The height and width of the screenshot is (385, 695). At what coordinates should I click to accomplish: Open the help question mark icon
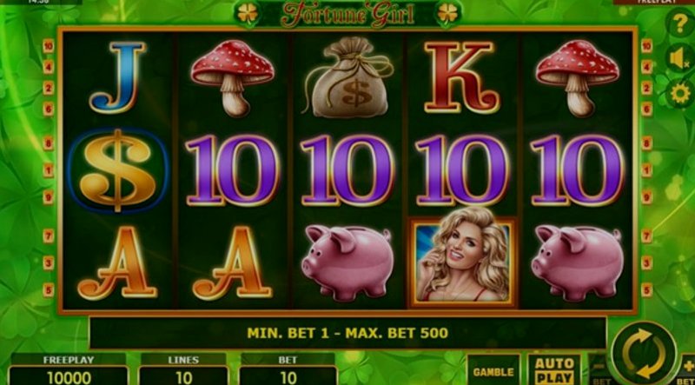681,23
